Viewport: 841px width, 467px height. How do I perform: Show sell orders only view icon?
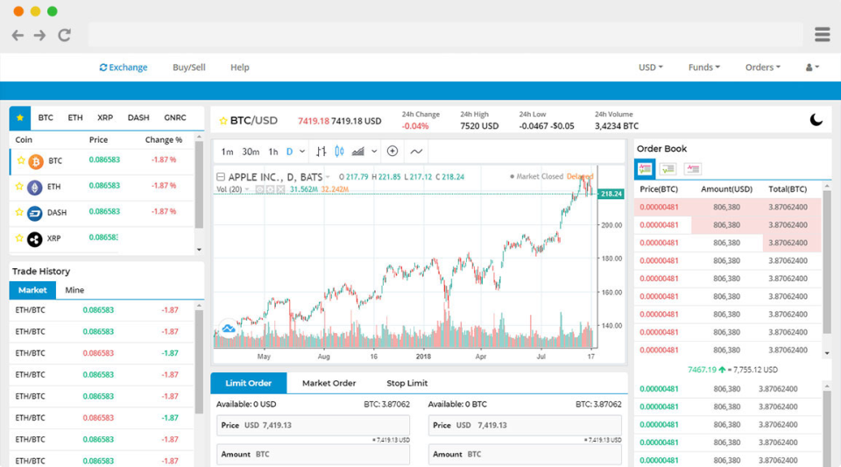pyautogui.click(x=692, y=169)
